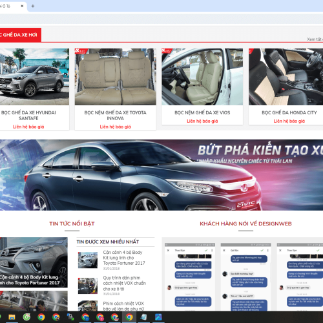Open a new browser tab
Screen dimensions: 323x323
33,6
